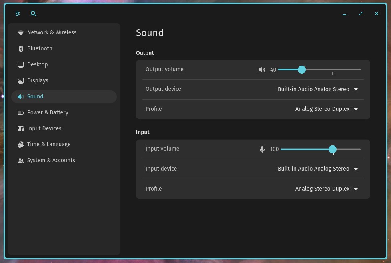Click the Power & Battery icon
391x263 pixels.
pos(21,113)
